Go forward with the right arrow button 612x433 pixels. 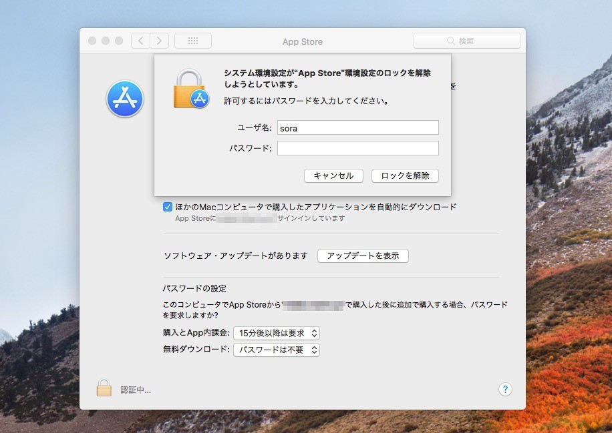pos(159,41)
